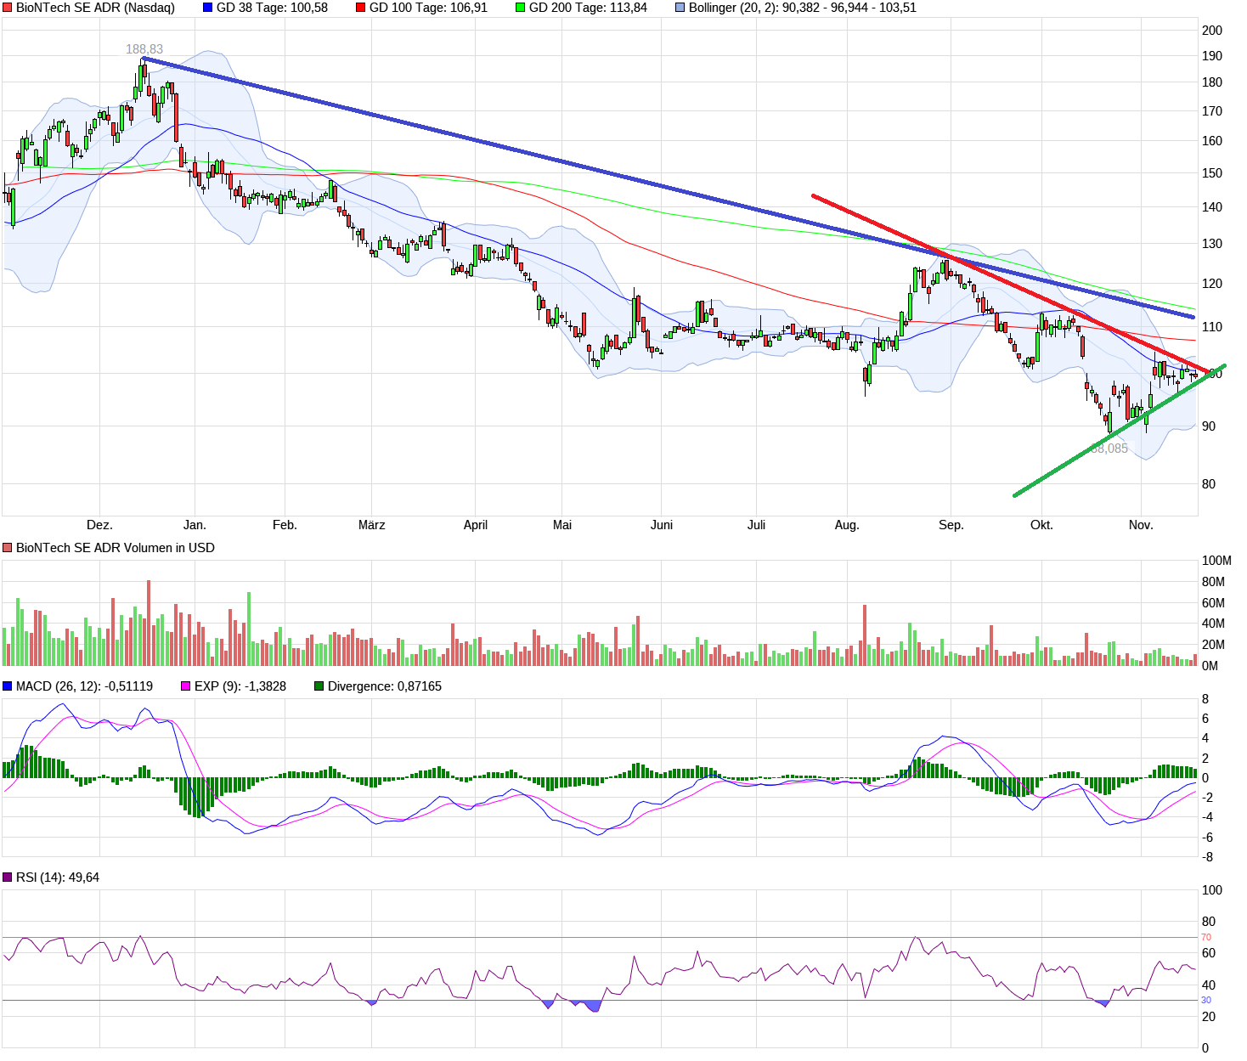Select the "Juli" month label on the time axis
The width and height of the screenshot is (1247, 1061).
coord(756,525)
